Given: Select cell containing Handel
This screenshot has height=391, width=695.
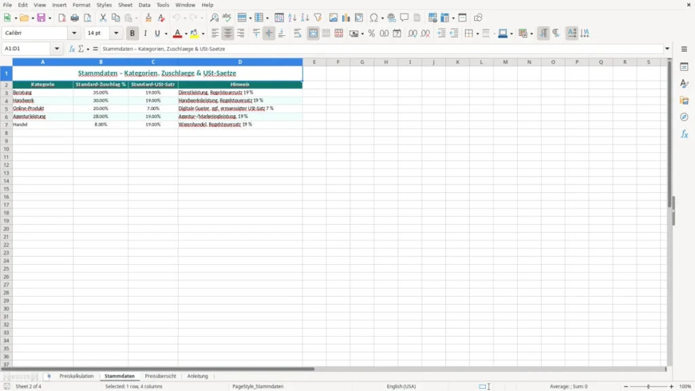Looking at the screenshot, I should [x=43, y=125].
